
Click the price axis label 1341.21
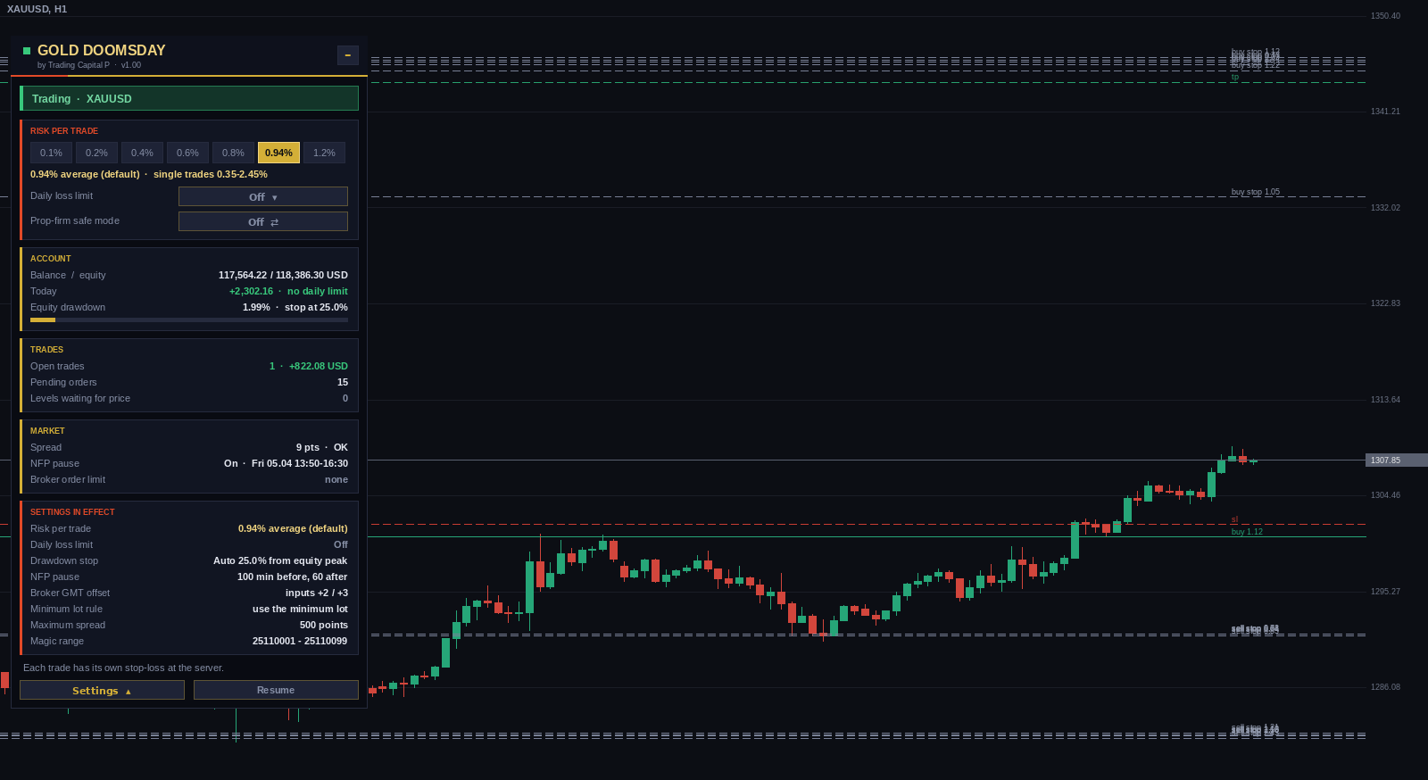click(x=1385, y=112)
